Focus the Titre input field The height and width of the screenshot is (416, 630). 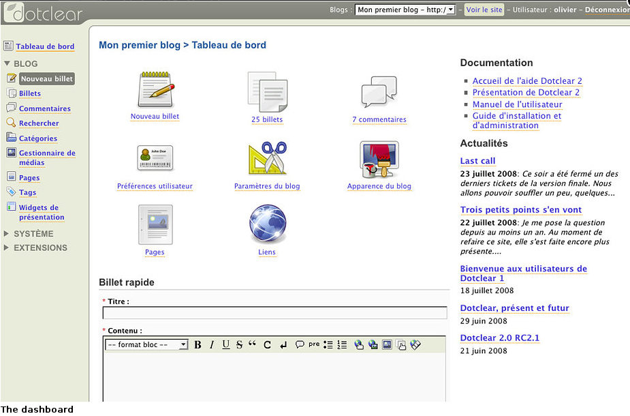pyautogui.click(x=275, y=313)
